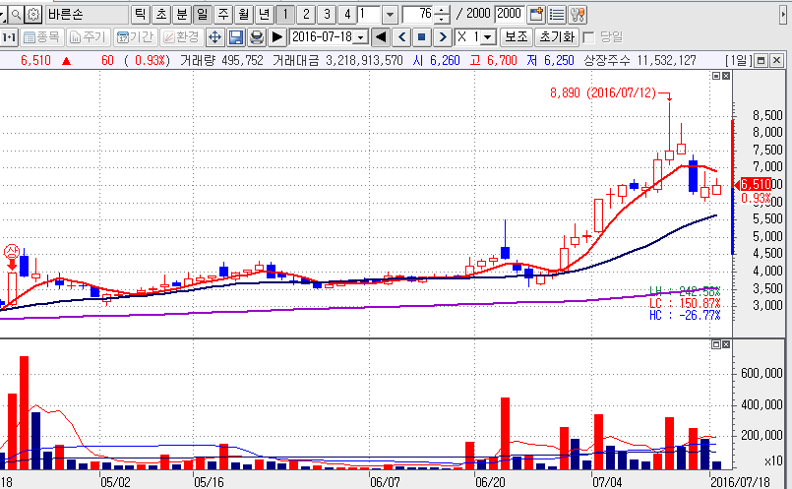Open the interval value dropdown arrow
The height and width of the screenshot is (489, 792).
(x=390, y=15)
